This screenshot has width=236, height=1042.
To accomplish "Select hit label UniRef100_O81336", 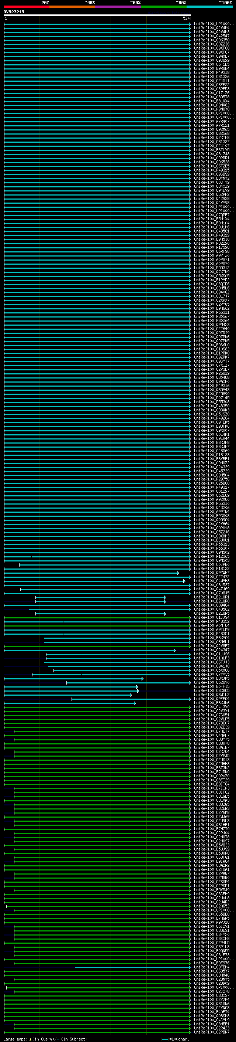I will tap(212, 77).
